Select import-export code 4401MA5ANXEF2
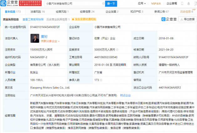 (x=170, y=88)
